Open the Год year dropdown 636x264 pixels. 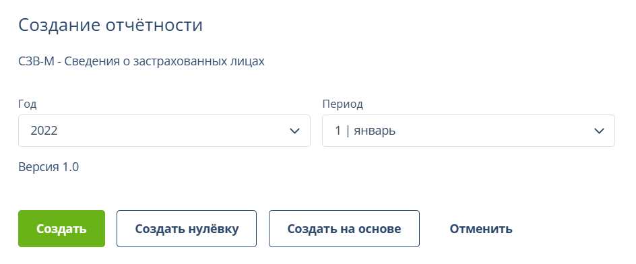tap(164, 131)
